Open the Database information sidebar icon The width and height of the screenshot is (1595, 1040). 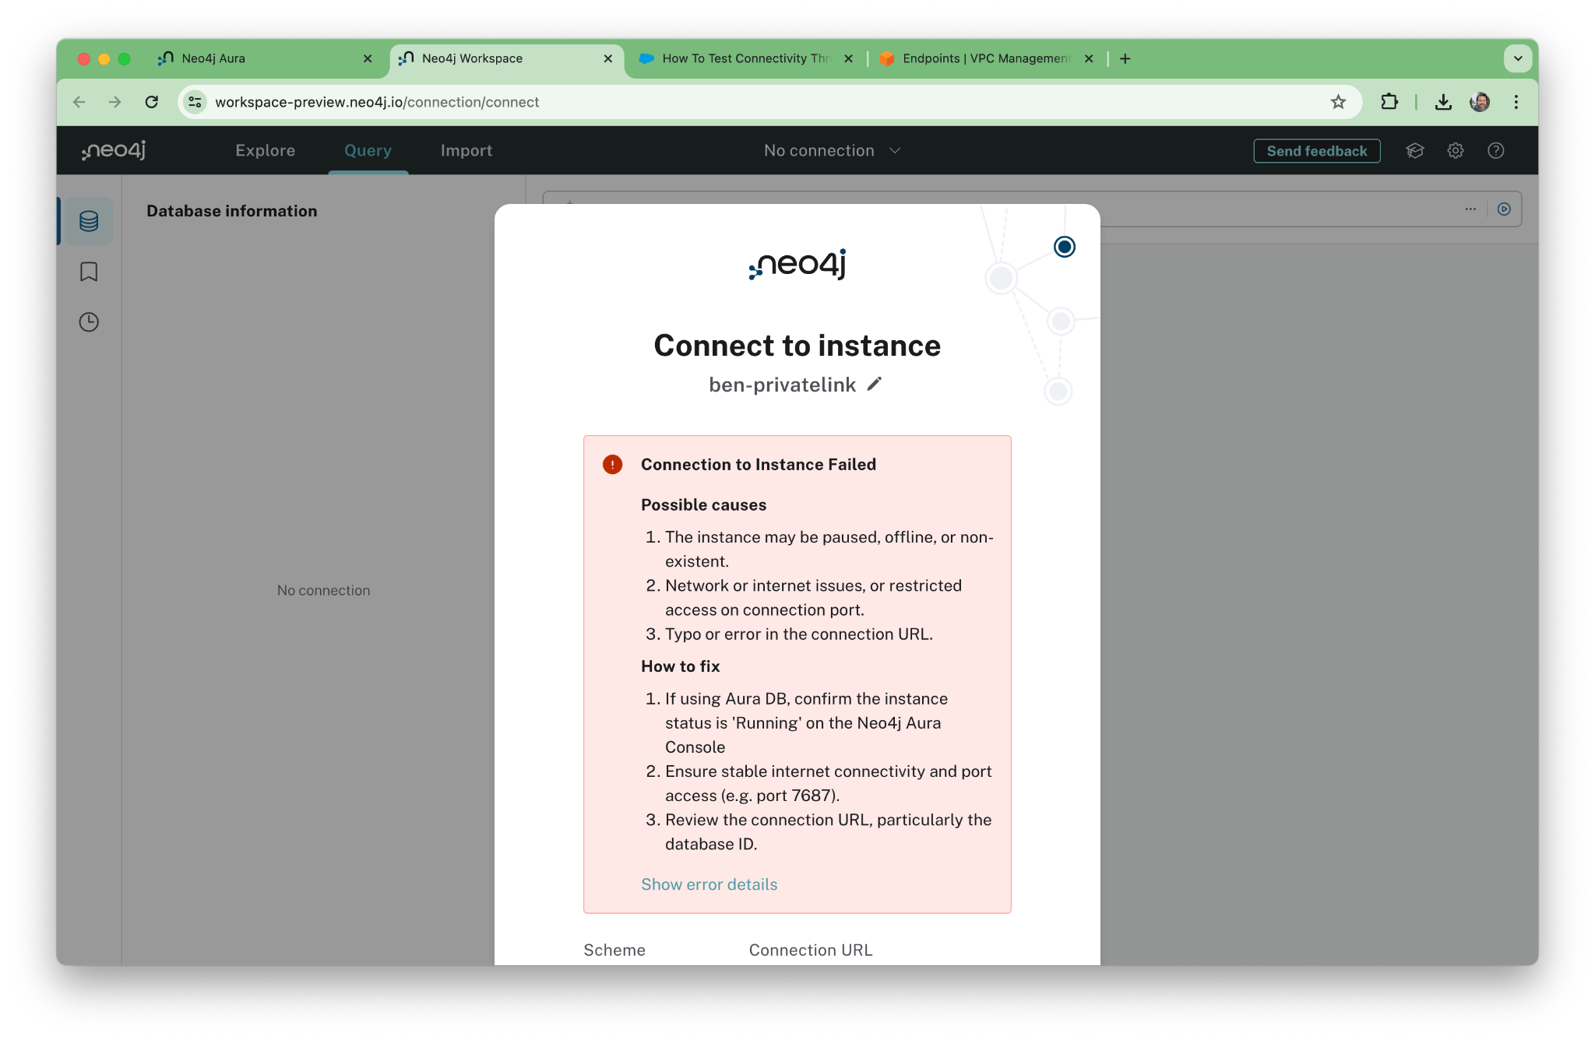89,221
